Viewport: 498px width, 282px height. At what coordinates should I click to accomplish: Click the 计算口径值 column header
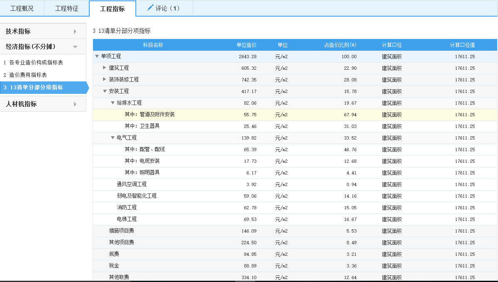click(462, 45)
